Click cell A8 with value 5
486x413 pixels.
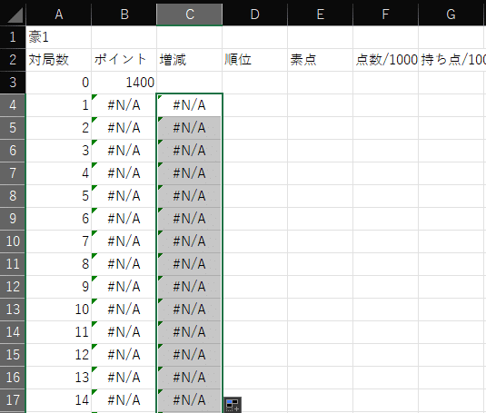click(x=58, y=196)
